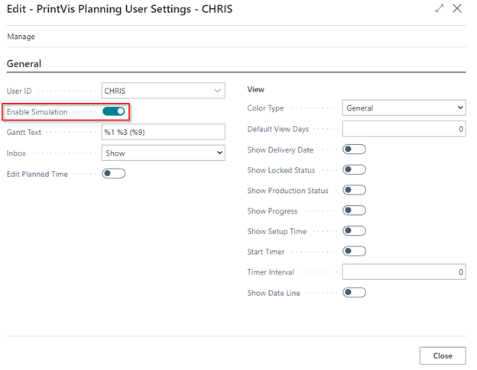Click the Close button
Screen dimensions: 477x370
pos(443,356)
